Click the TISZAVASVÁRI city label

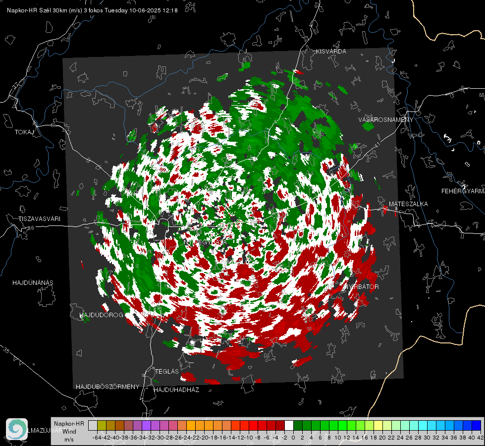39,219
